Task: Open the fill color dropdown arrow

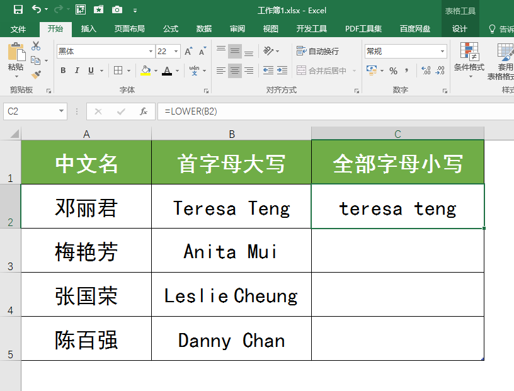Action: pyautogui.click(x=156, y=71)
